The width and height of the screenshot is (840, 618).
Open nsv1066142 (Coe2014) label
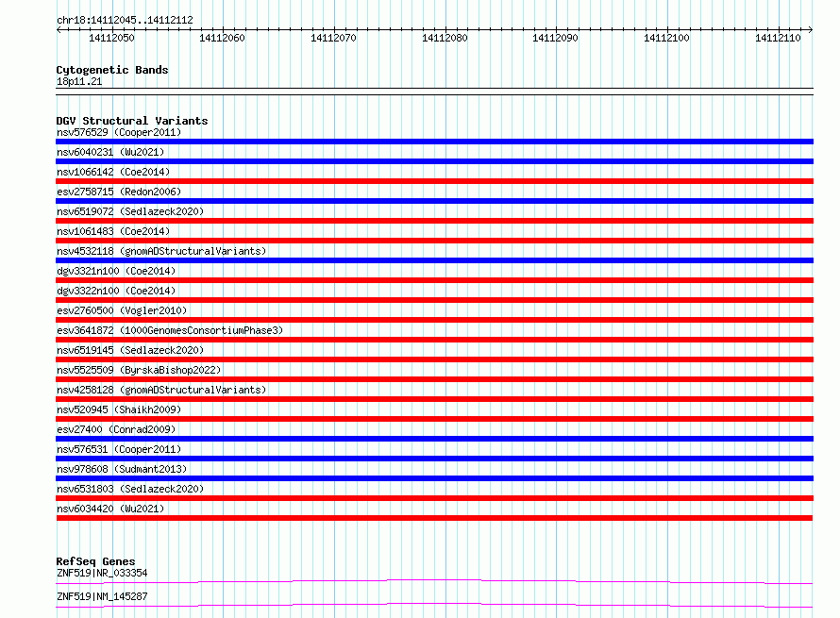113,172
